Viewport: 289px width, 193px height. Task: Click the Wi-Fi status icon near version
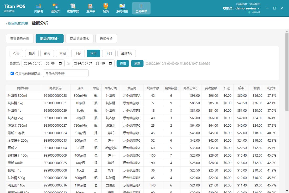point(249,12)
